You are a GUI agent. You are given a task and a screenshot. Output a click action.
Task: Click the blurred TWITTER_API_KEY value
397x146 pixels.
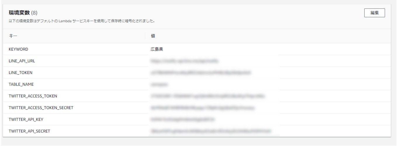(183, 119)
